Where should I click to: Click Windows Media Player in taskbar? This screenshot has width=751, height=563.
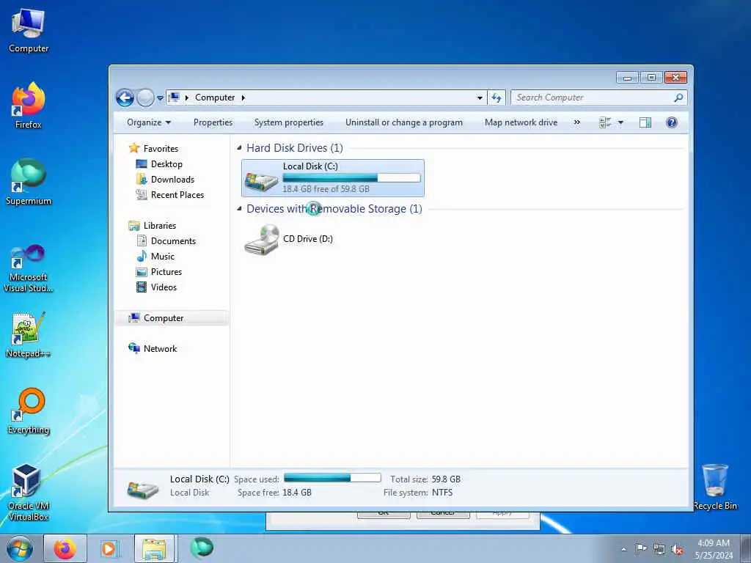coord(109,548)
